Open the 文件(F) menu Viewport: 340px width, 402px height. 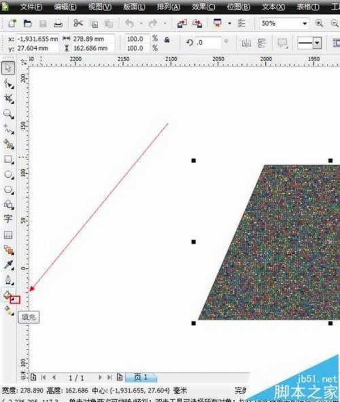pyautogui.click(x=31, y=7)
